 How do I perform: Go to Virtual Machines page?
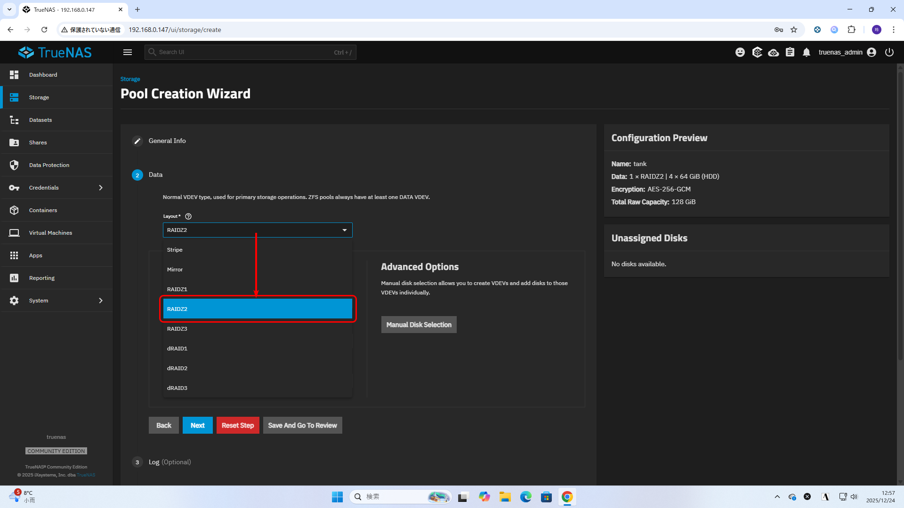(50, 233)
